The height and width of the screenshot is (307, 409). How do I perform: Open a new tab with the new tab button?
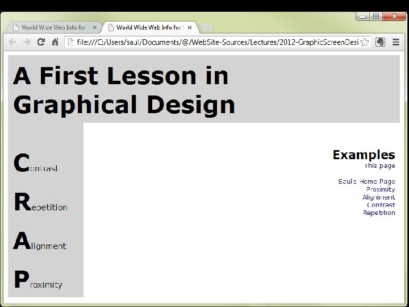pyautogui.click(x=207, y=28)
